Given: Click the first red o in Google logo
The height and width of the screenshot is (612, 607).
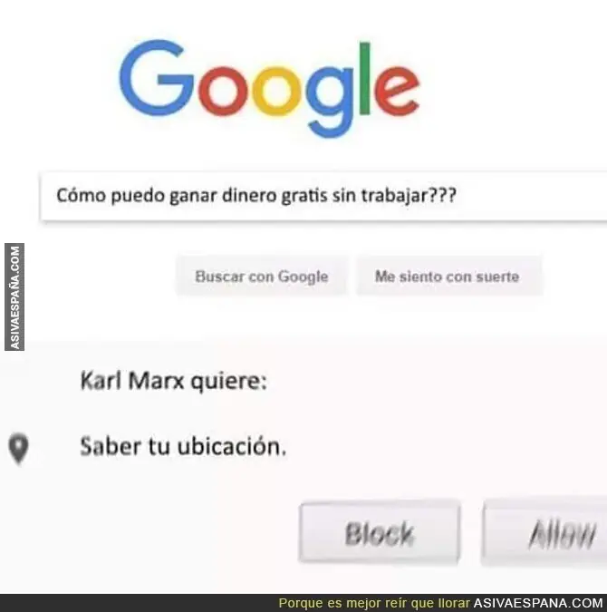Looking at the screenshot, I should (223, 92).
